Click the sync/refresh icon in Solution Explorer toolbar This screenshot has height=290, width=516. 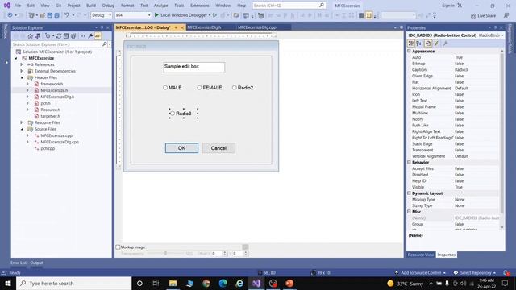[x=59, y=35]
